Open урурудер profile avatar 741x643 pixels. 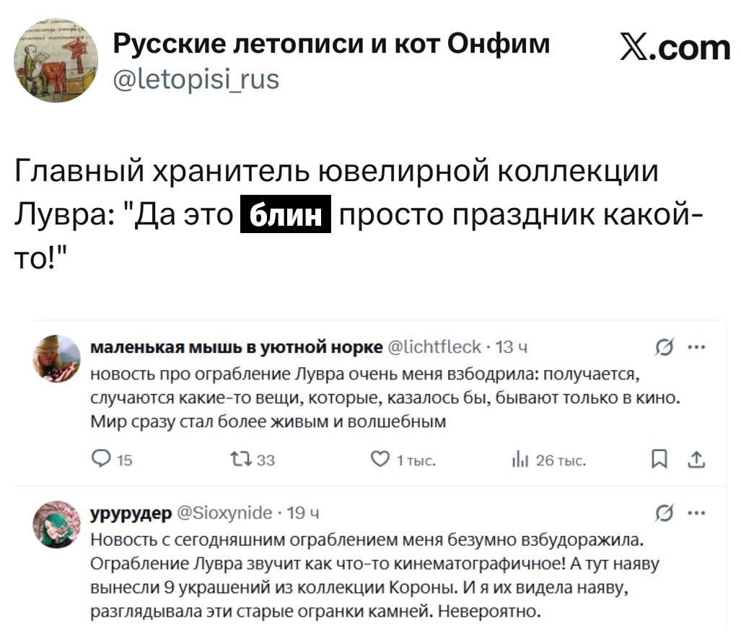pyautogui.click(x=57, y=524)
